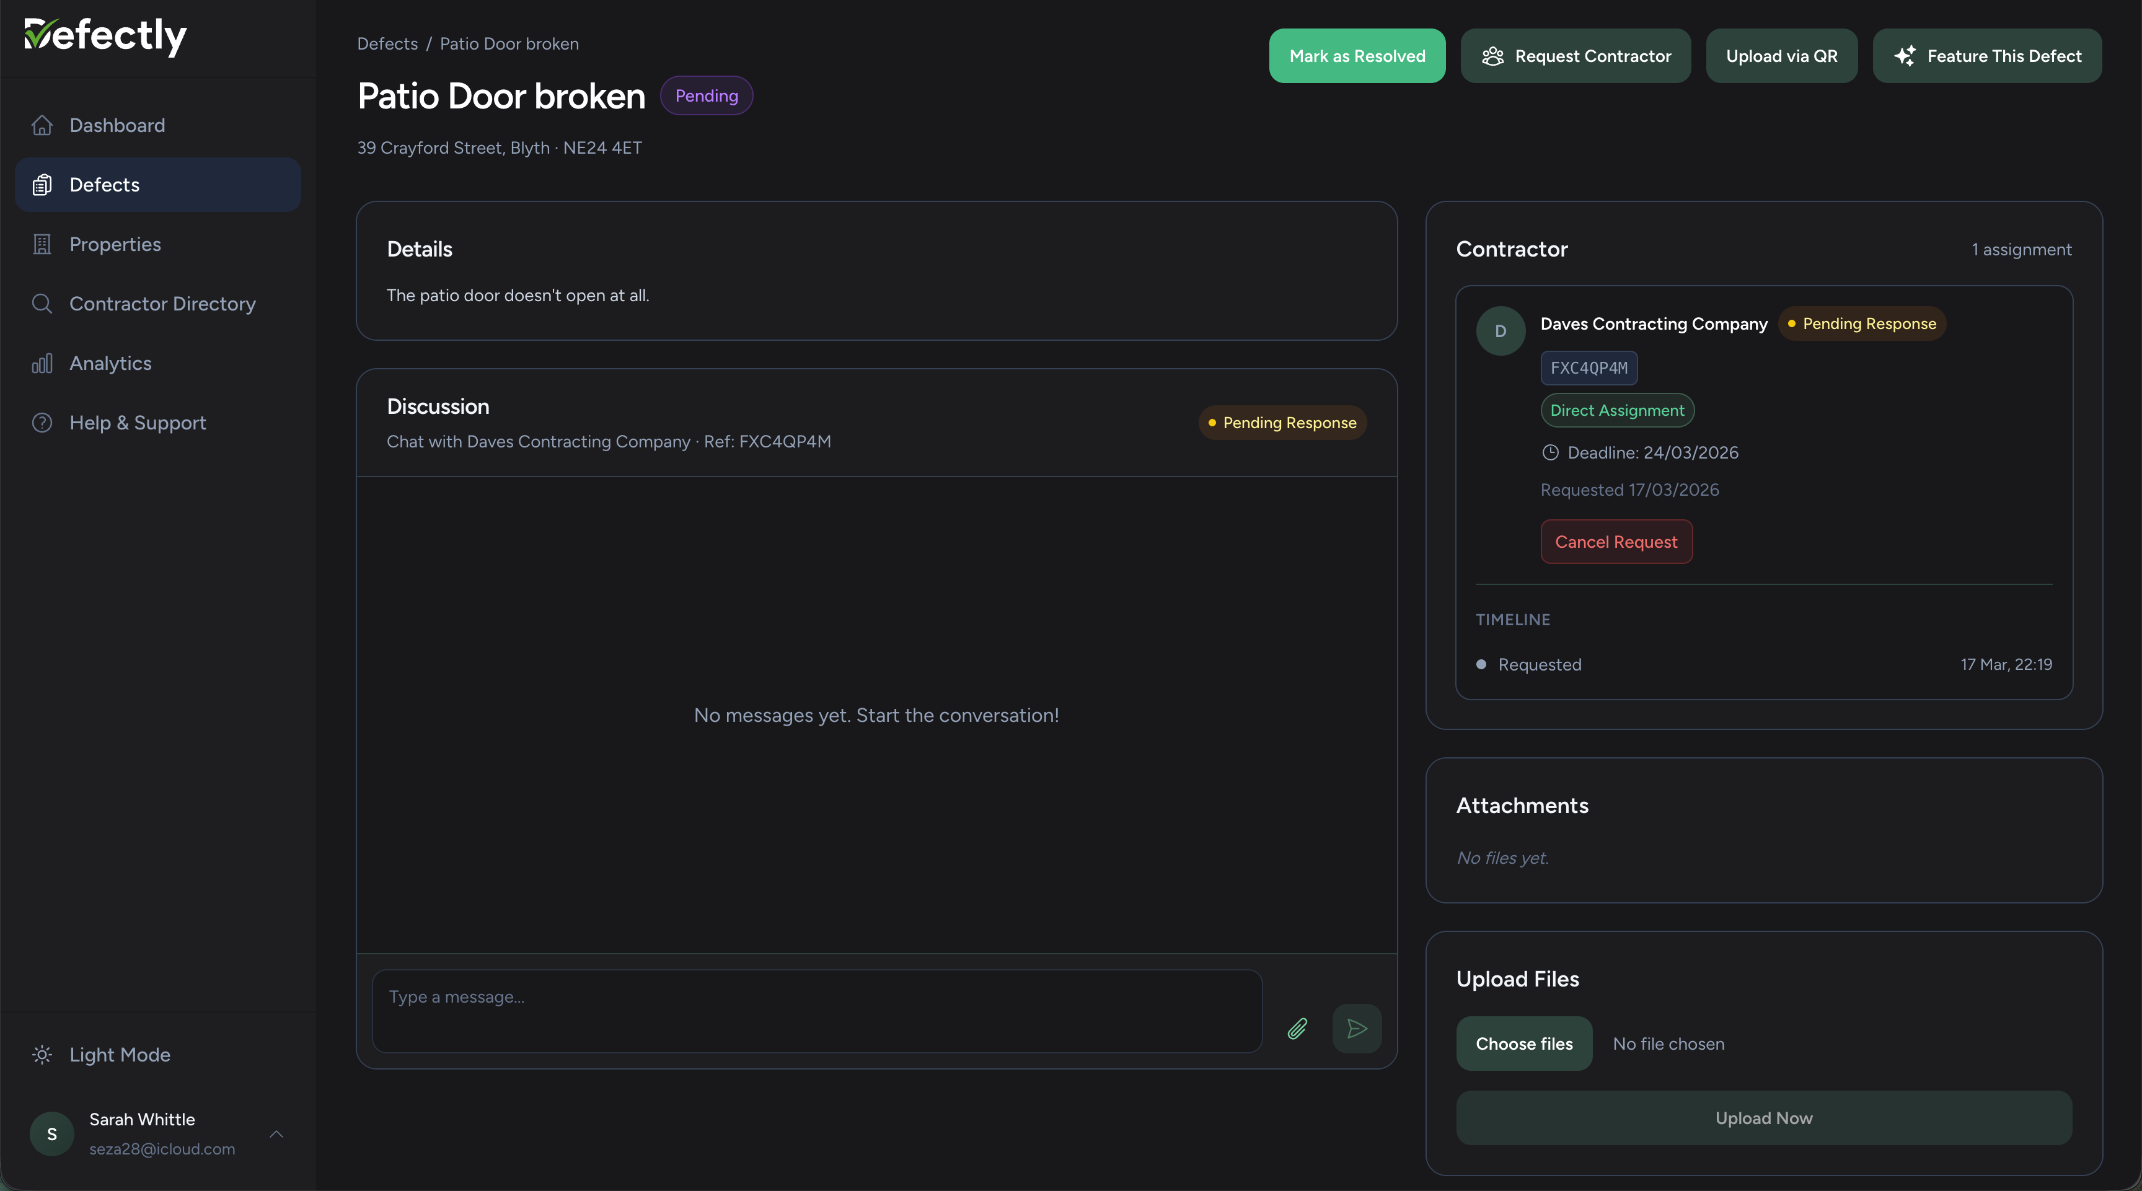The image size is (2142, 1191).
Task: Click the Defectly logo
Action: coord(105,37)
